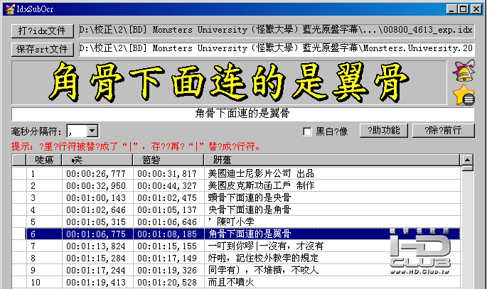Screen dimensions: 487x289
Task: Click end time 00:00:44,327
Action: pos(167,186)
